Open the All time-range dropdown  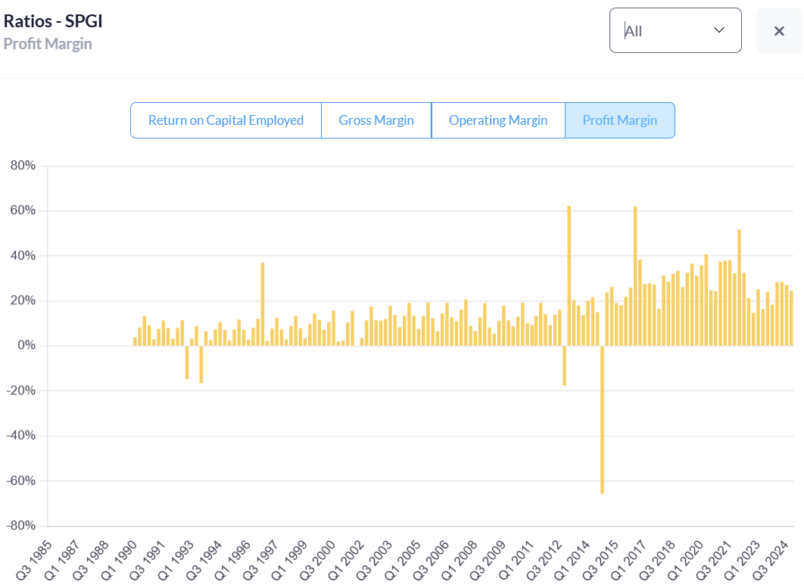(x=675, y=30)
